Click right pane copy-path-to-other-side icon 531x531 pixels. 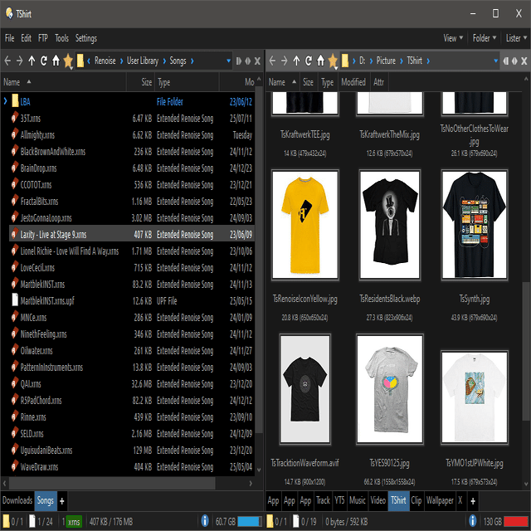[x=505, y=61]
